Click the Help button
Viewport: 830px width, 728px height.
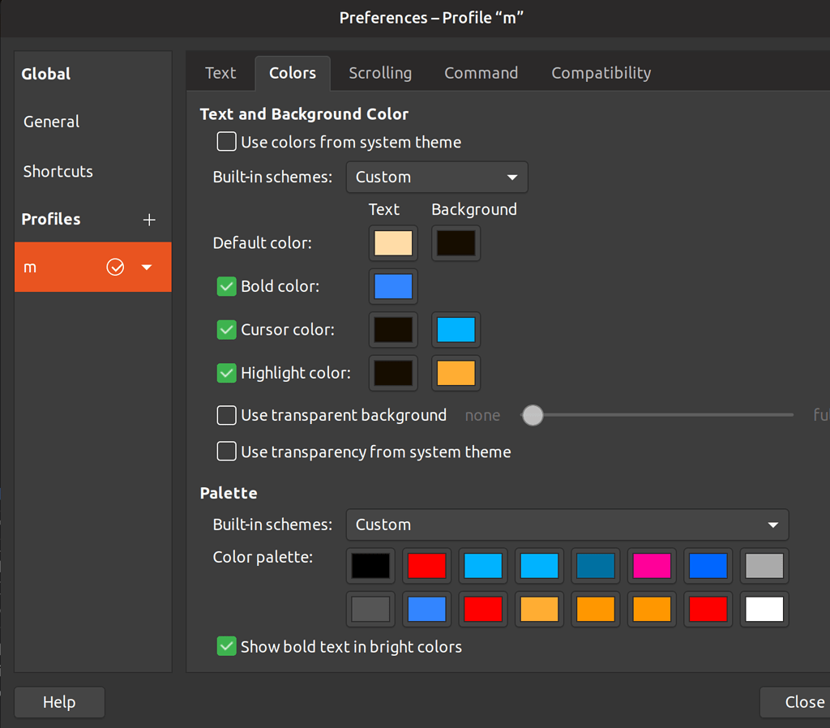59,702
